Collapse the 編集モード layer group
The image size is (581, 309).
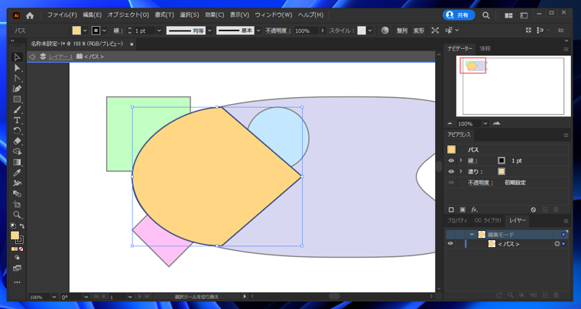click(472, 235)
